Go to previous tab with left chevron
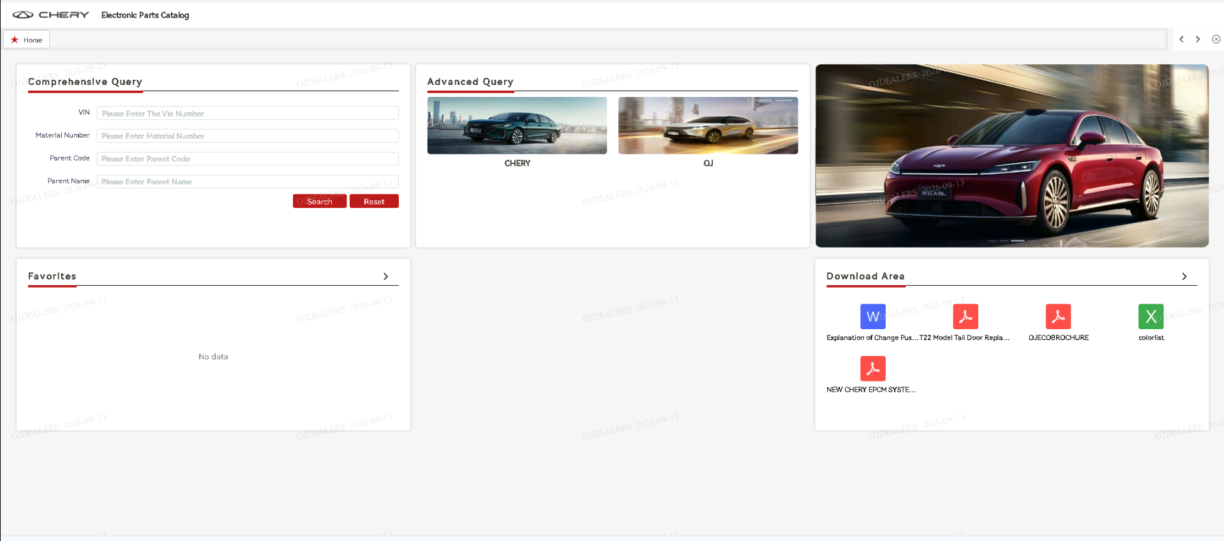The height and width of the screenshot is (541, 1224). [1181, 40]
